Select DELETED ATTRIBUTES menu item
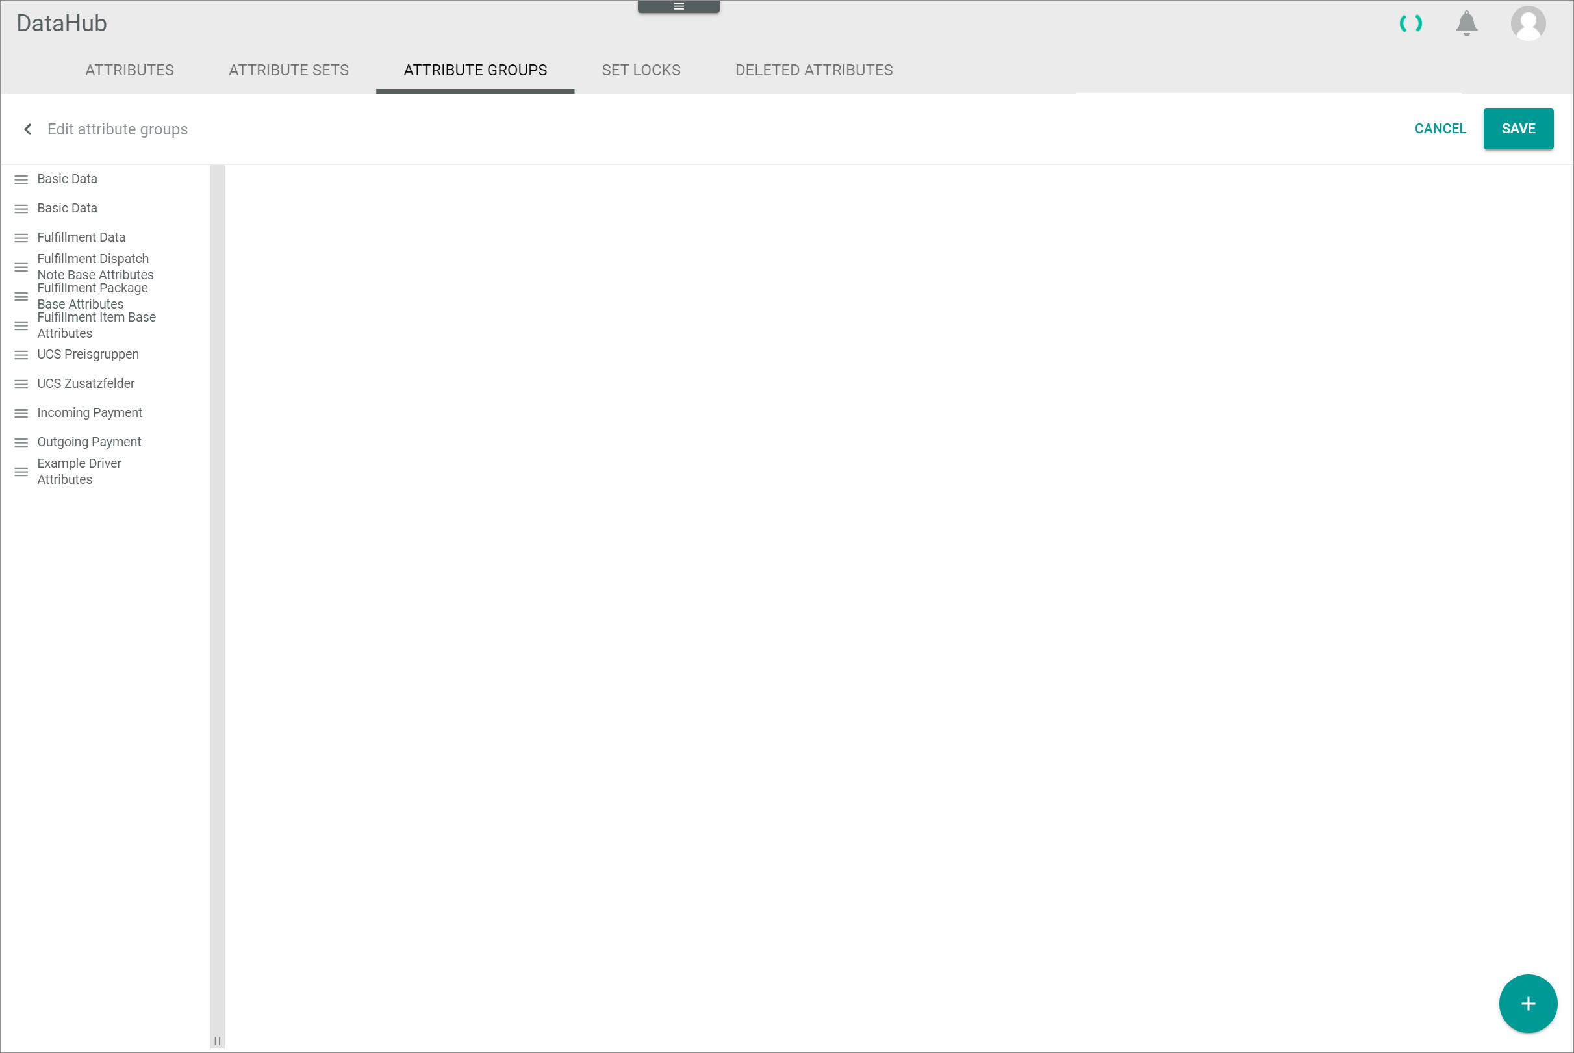The width and height of the screenshot is (1574, 1053). pos(814,70)
